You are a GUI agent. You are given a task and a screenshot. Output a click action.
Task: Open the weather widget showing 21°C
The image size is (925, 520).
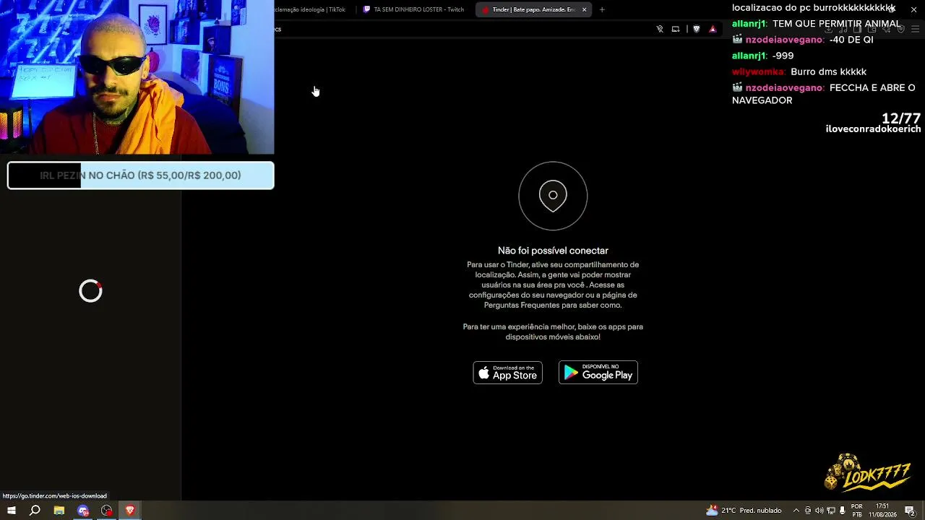(744, 511)
